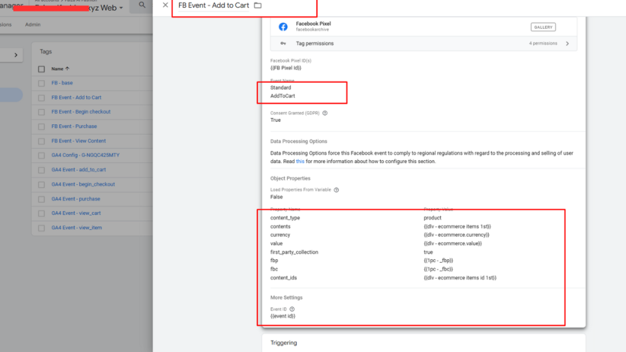This screenshot has height=352, width=626.
Task: Check the box for FB - base
Action: click(x=42, y=83)
